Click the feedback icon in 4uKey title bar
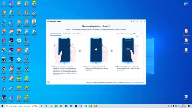Image resolution: width=192 pixels, height=108 pixels. (x=134, y=21)
